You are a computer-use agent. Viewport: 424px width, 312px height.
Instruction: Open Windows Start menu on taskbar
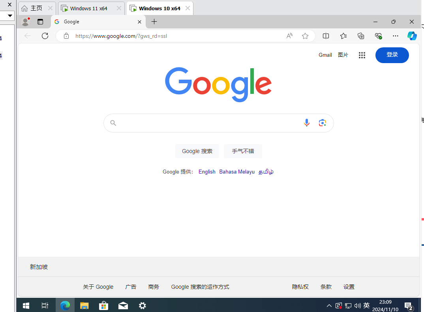tap(26, 306)
